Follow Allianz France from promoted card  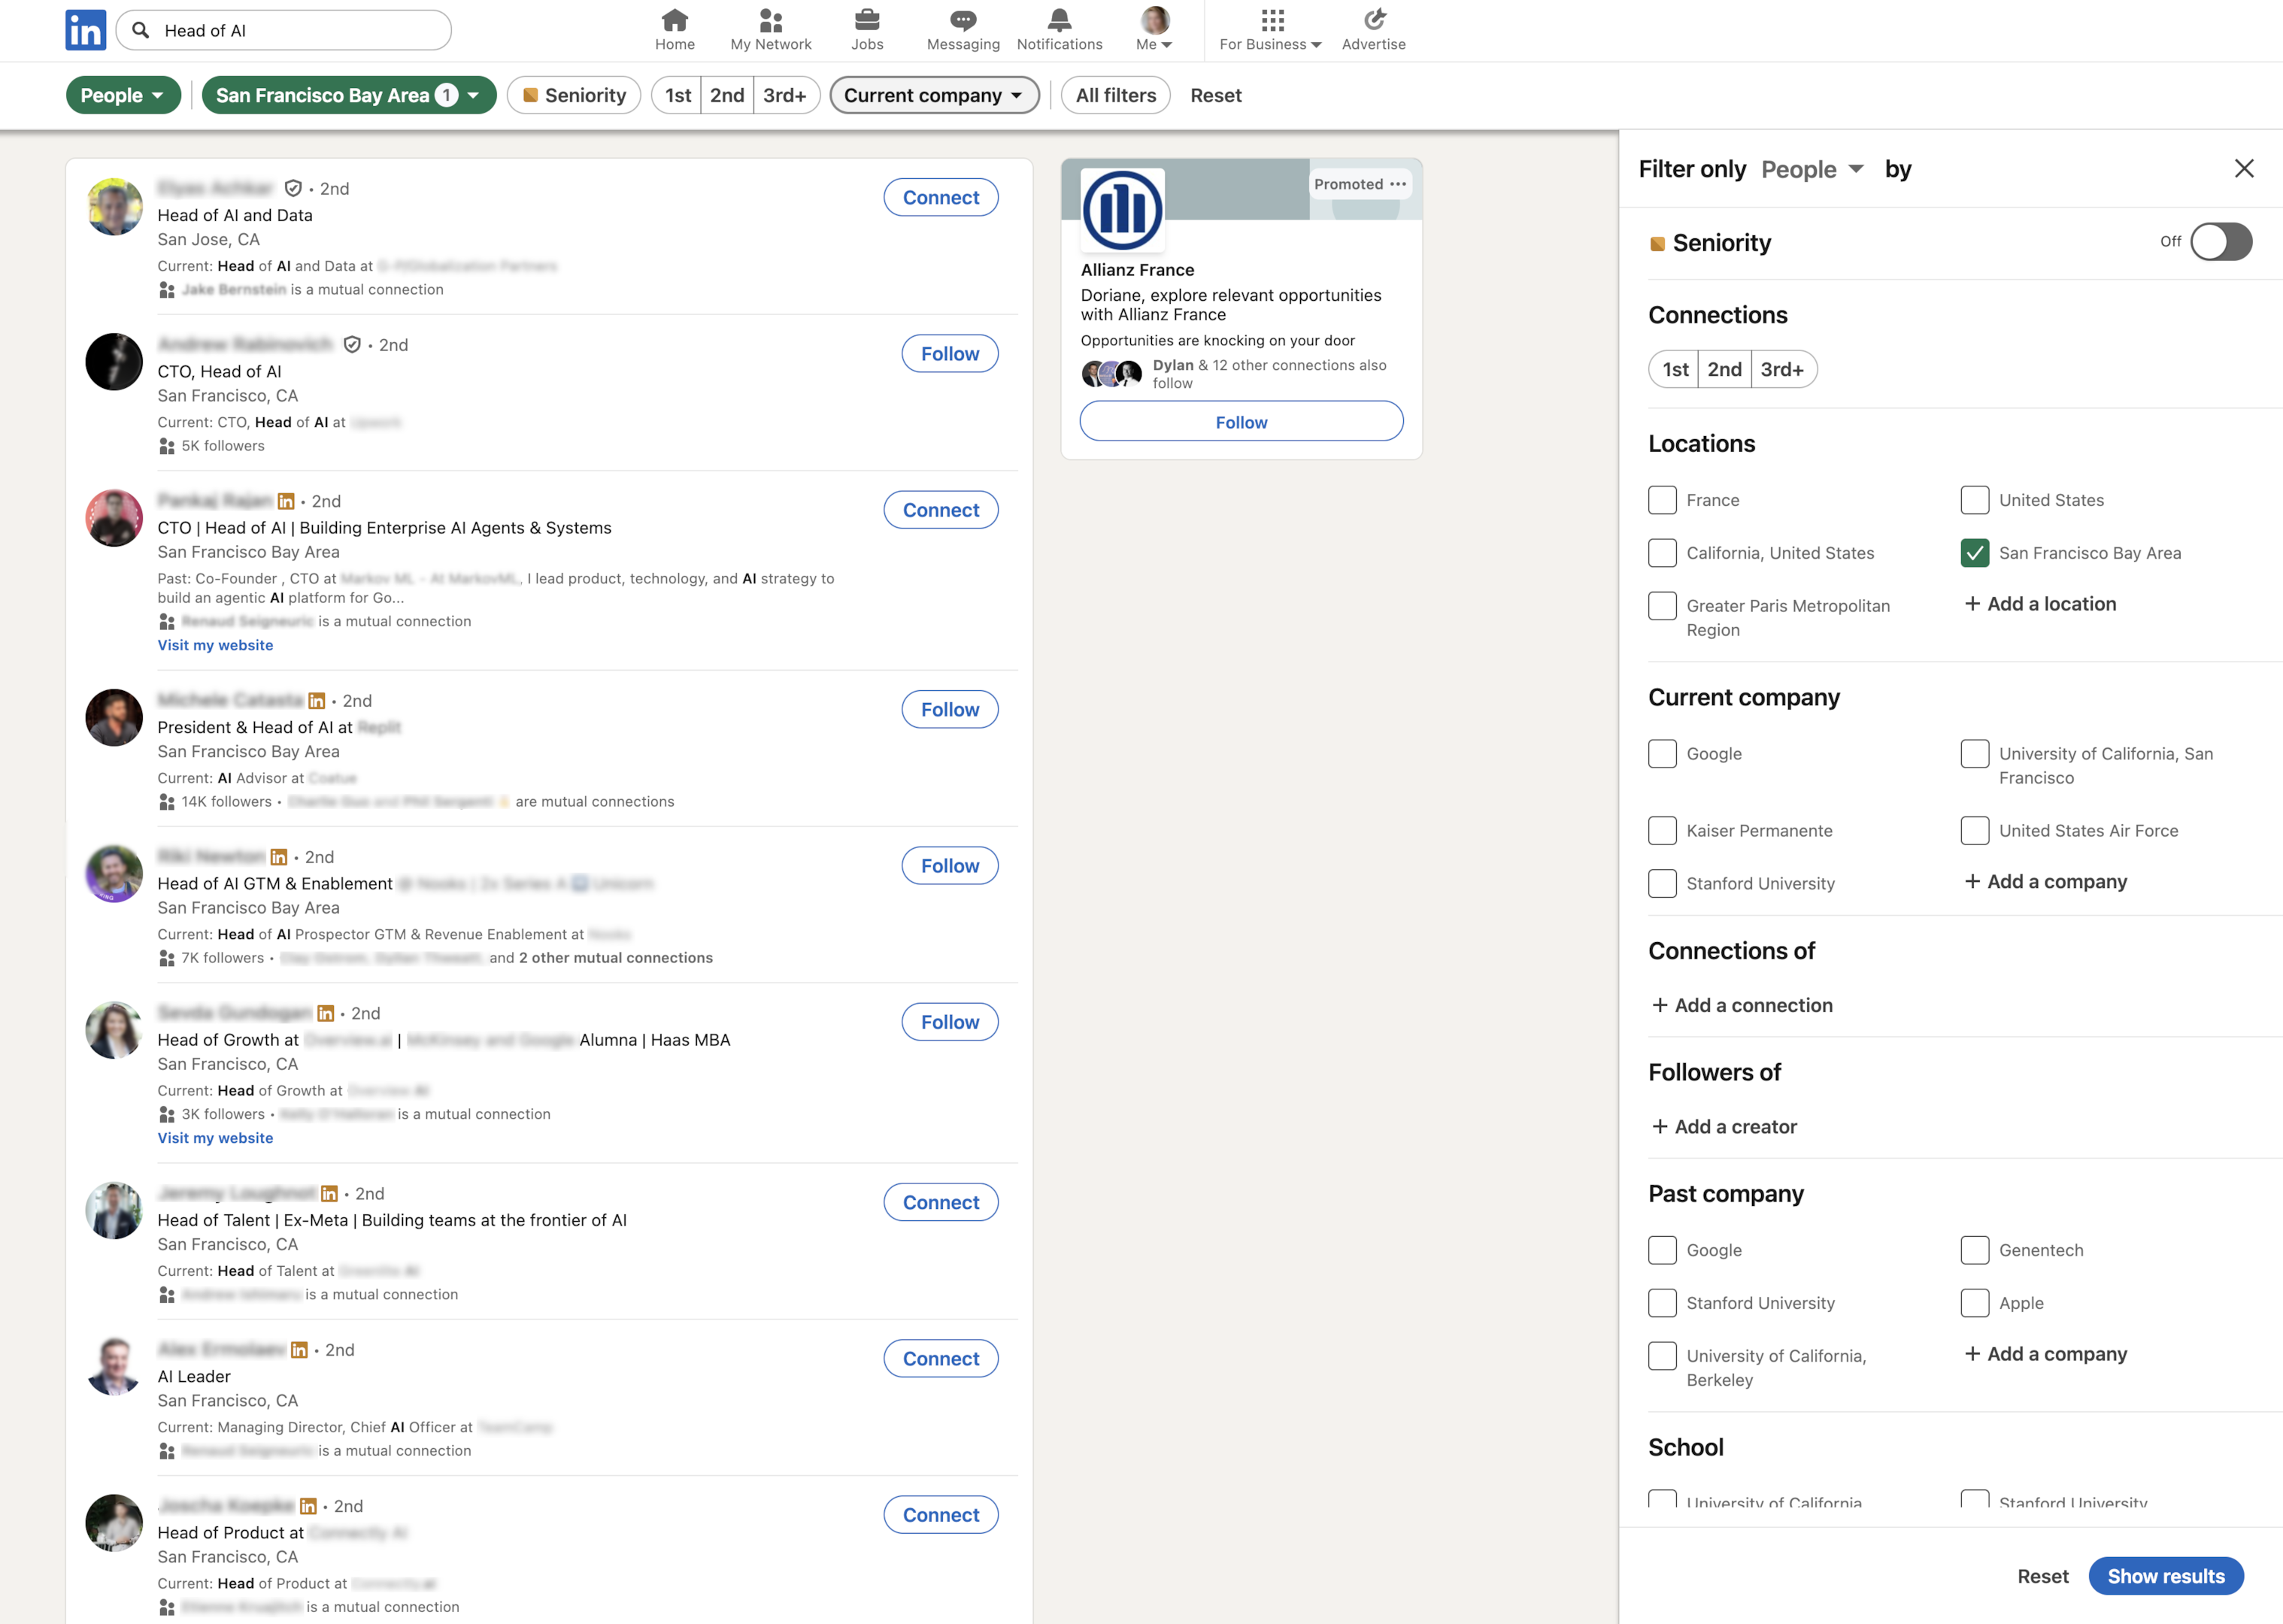[x=1241, y=422]
